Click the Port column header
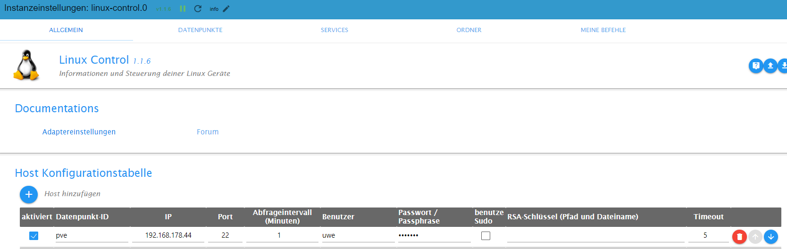 point(225,217)
